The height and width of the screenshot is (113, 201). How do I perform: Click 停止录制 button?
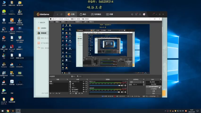point(154,84)
